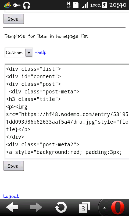Click the Save button below the template textarea

coord(13,166)
